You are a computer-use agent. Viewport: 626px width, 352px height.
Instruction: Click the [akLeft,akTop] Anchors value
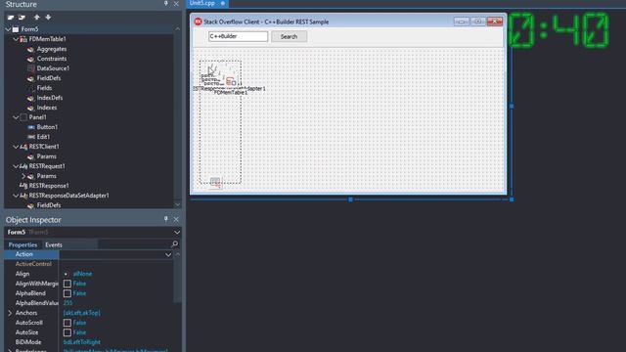coord(82,313)
